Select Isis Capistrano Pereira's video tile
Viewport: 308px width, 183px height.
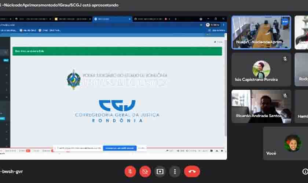(x=261, y=70)
